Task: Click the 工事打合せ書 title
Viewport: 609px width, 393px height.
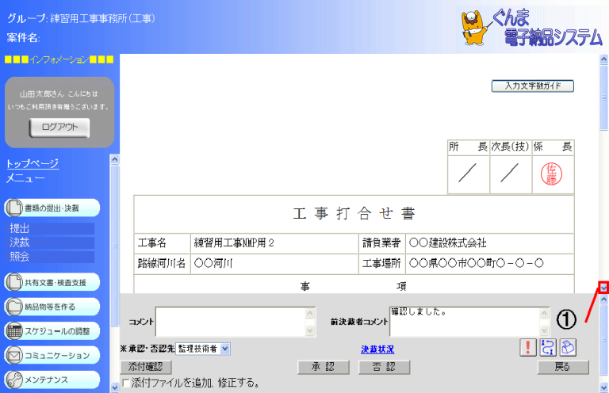Action: [x=354, y=214]
